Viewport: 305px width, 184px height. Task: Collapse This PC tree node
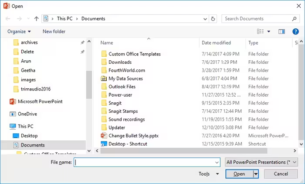pyautogui.click(x=4, y=126)
